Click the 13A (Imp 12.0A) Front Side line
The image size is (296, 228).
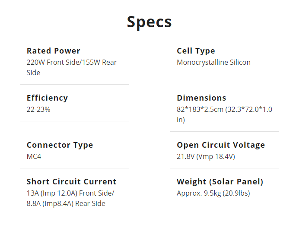click(x=70, y=193)
